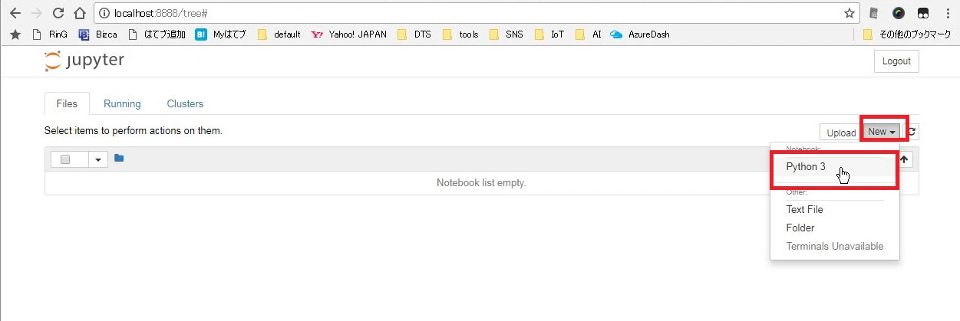
Task: Reload the page with the refresh icon
Action: [x=58, y=13]
